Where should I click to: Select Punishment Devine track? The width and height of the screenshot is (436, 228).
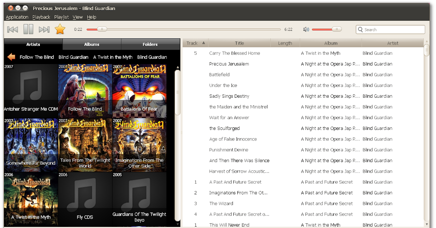303,150
